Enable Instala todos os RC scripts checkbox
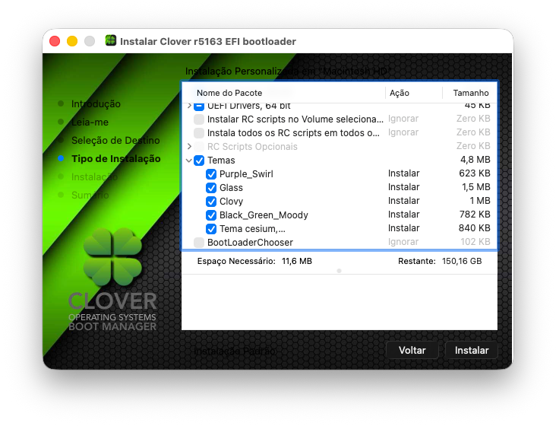Screen dimensions: 556x426 199,133
